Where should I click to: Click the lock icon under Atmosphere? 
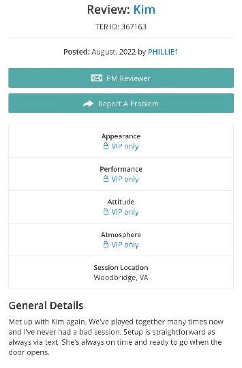(x=106, y=245)
